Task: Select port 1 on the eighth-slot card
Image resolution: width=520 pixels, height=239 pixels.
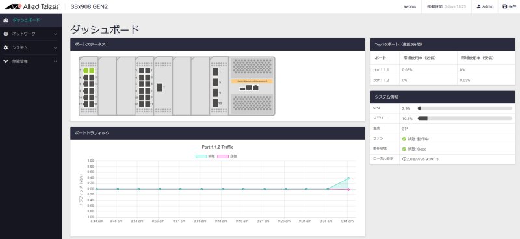Action: tap(216, 71)
